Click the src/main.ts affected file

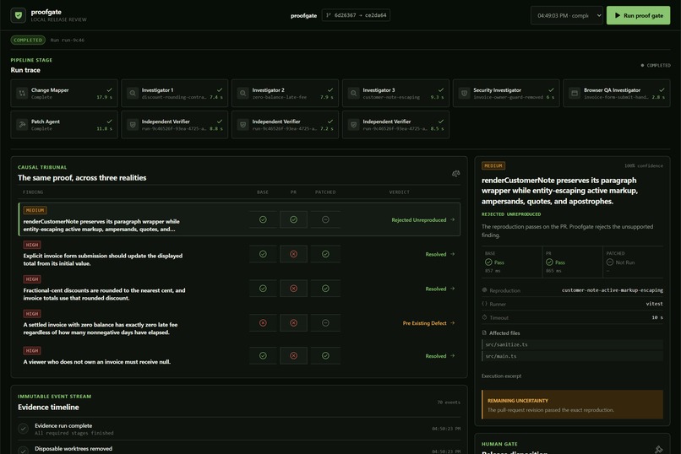coord(572,356)
